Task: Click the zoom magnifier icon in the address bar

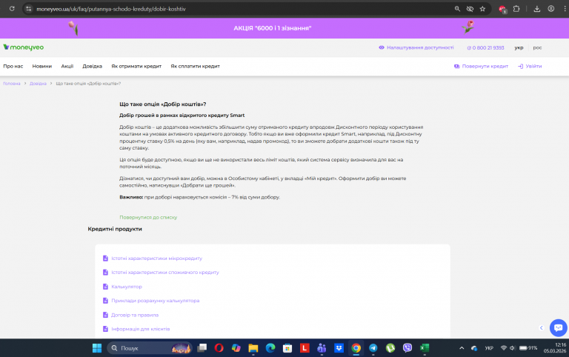Action: 457,9
